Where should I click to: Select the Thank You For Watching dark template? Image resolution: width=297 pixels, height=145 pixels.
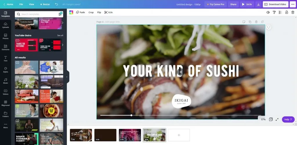tap(50, 45)
